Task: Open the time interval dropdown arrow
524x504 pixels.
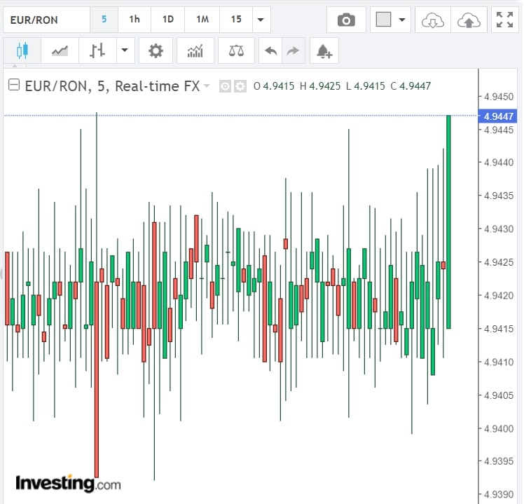Action: (261, 20)
